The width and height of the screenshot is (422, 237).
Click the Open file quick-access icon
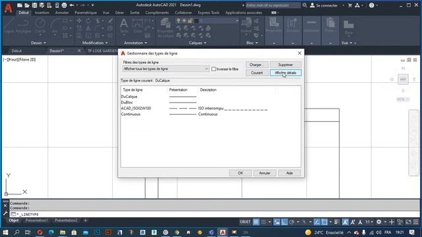tap(27, 5)
